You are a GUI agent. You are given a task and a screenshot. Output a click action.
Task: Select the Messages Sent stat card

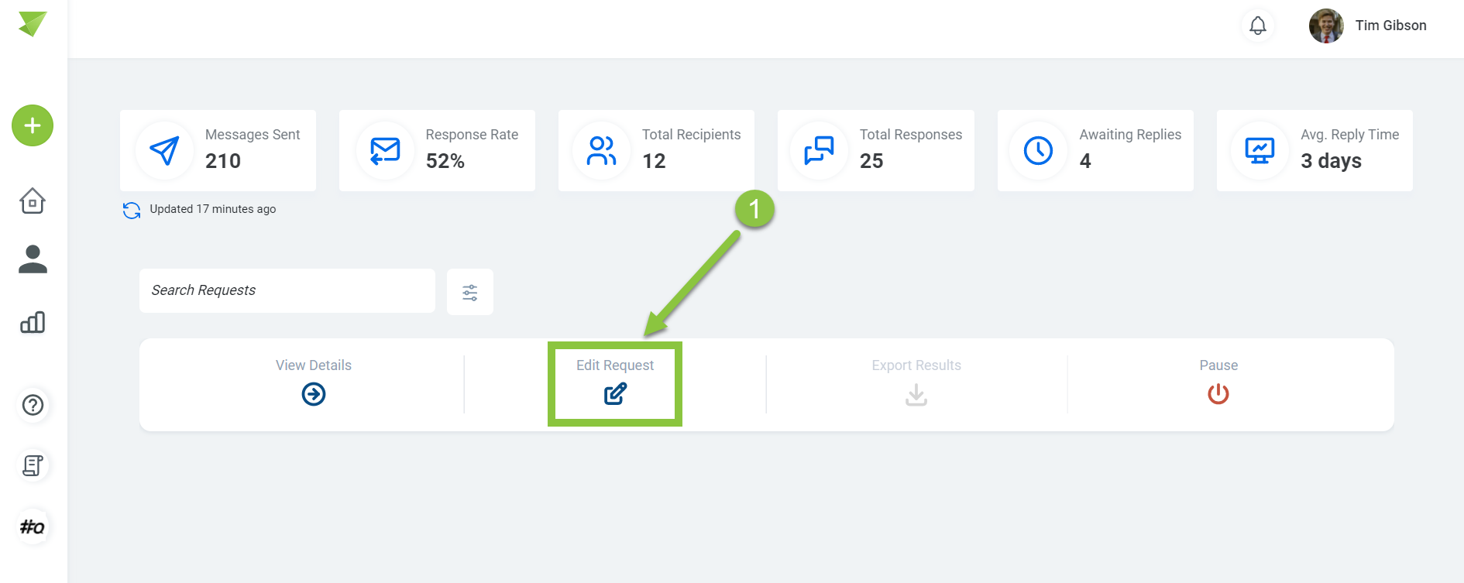tap(218, 150)
